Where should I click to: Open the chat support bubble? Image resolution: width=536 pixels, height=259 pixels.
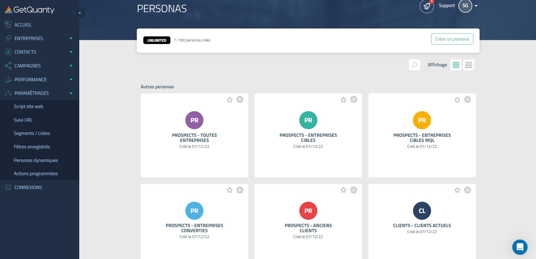coord(520,247)
